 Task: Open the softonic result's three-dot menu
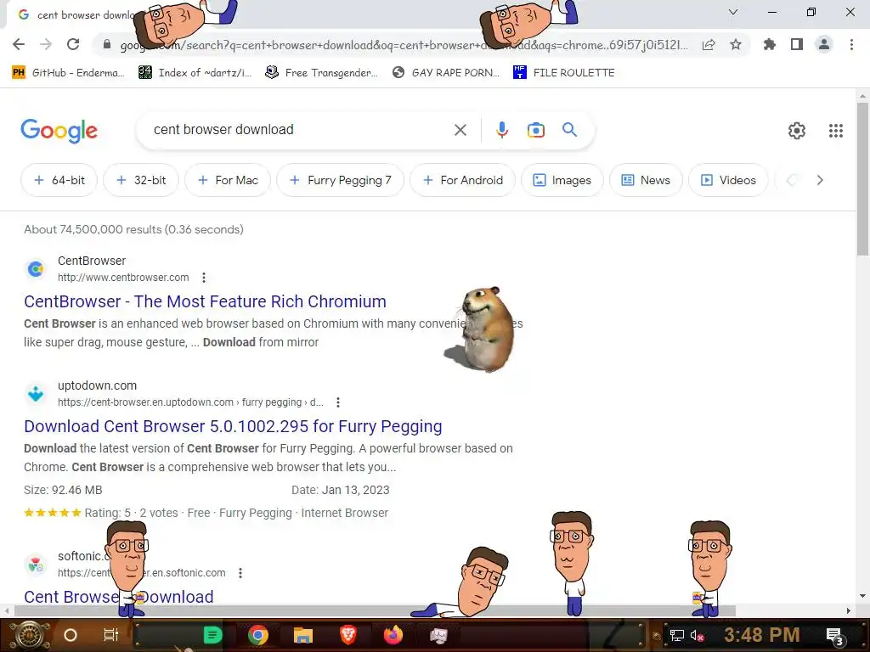(x=240, y=573)
